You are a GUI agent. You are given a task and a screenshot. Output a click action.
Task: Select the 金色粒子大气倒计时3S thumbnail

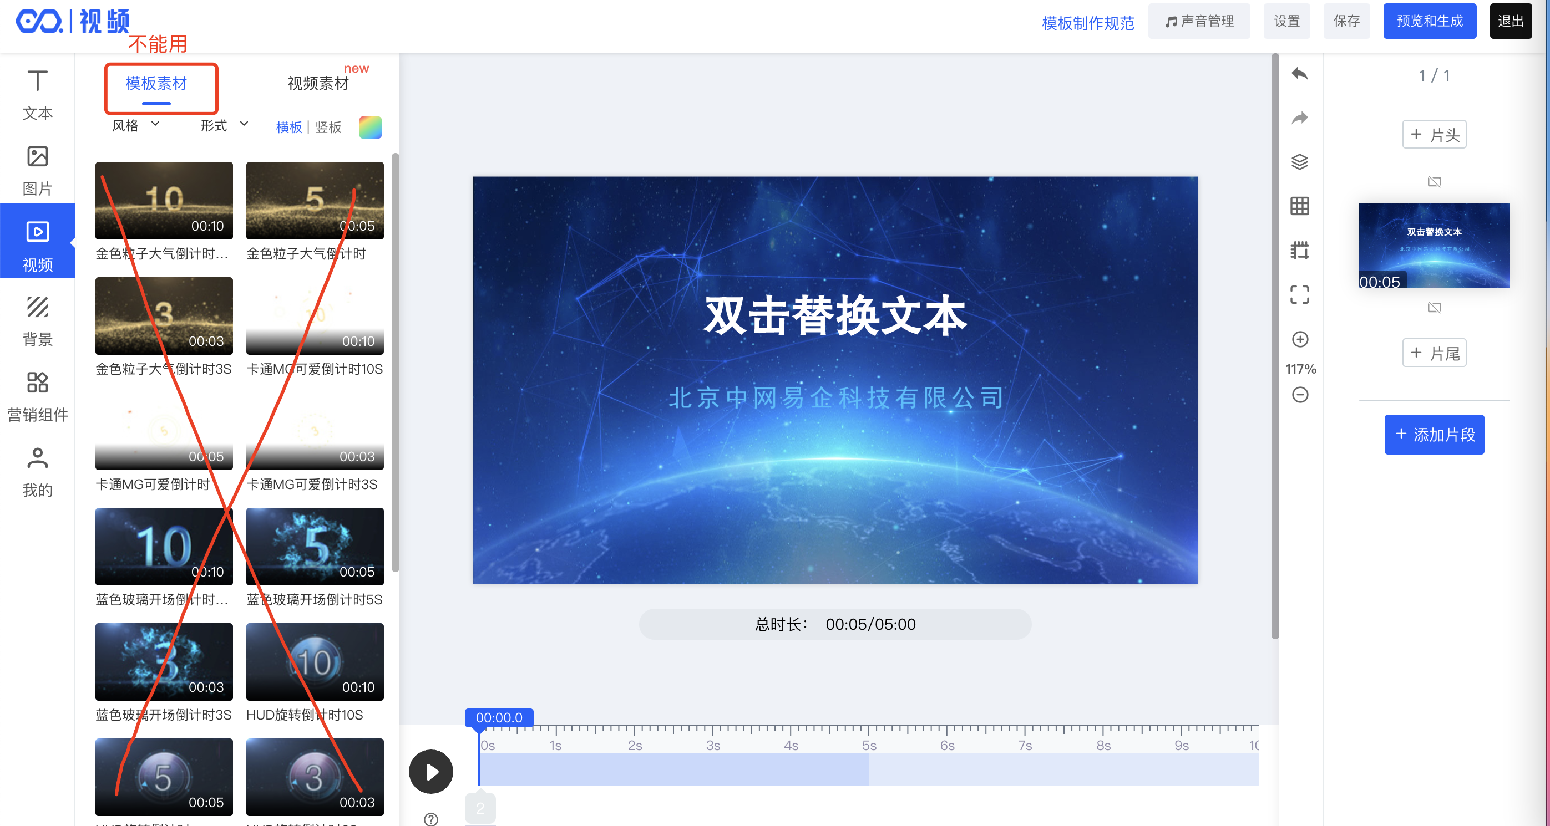[164, 315]
